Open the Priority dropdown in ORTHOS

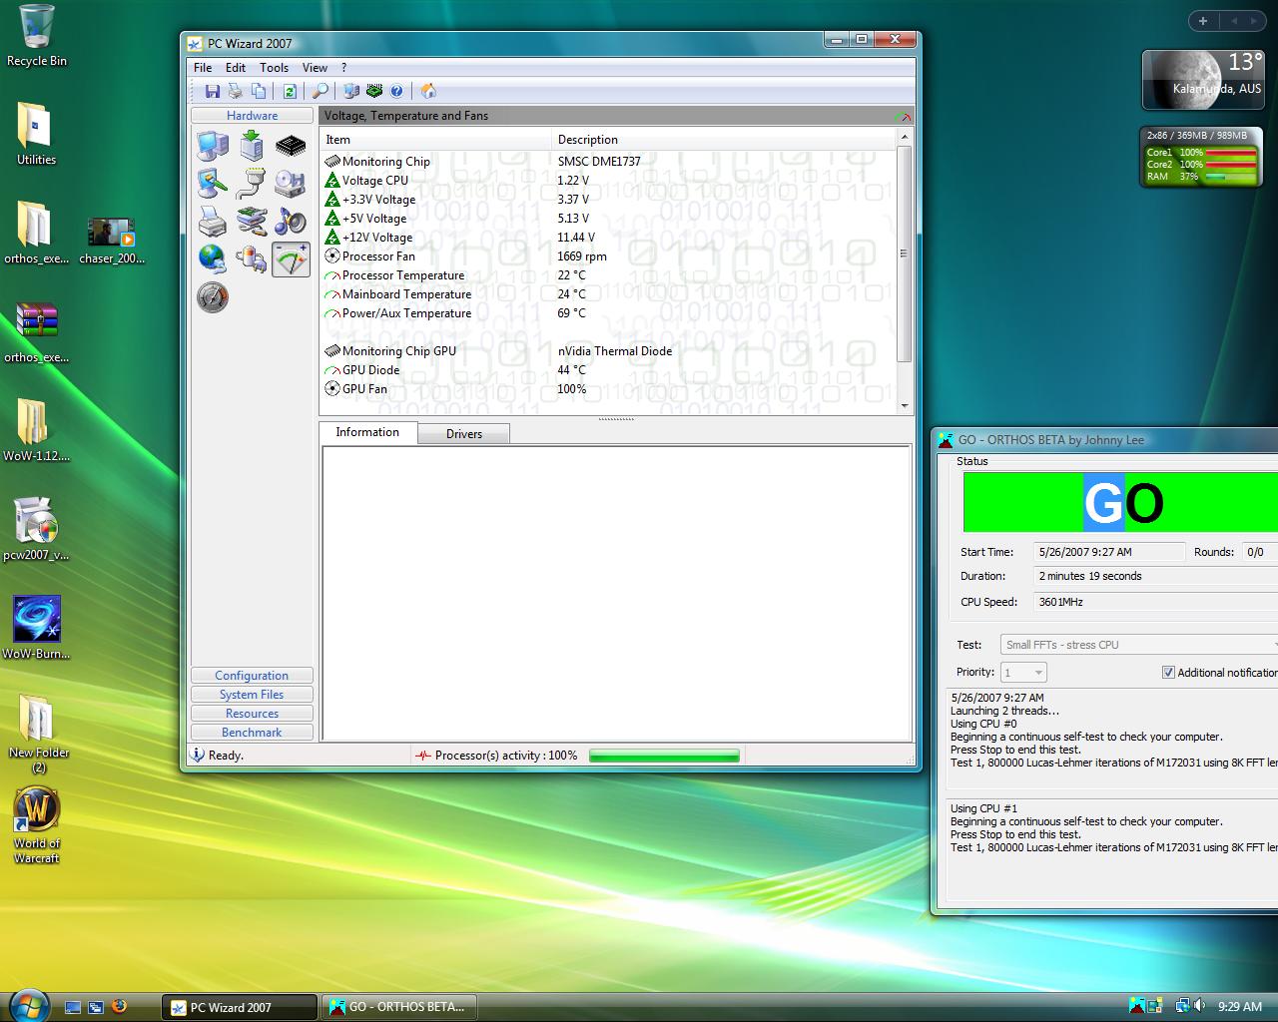coord(1023,673)
